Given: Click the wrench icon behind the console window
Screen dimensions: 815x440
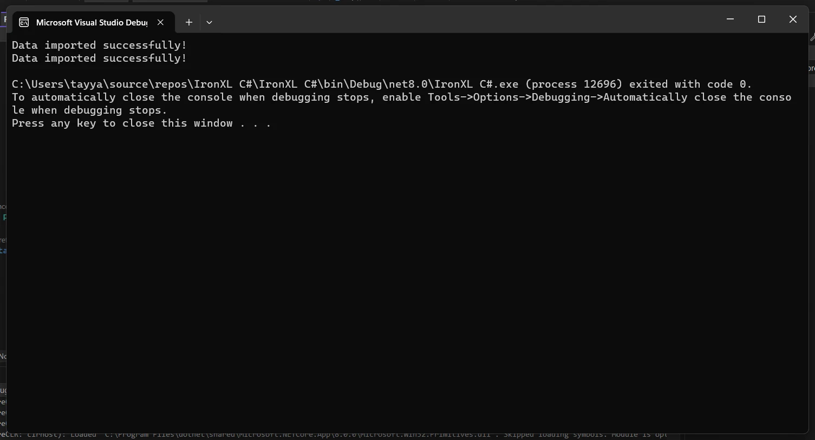Looking at the screenshot, I should pyautogui.click(x=812, y=37).
